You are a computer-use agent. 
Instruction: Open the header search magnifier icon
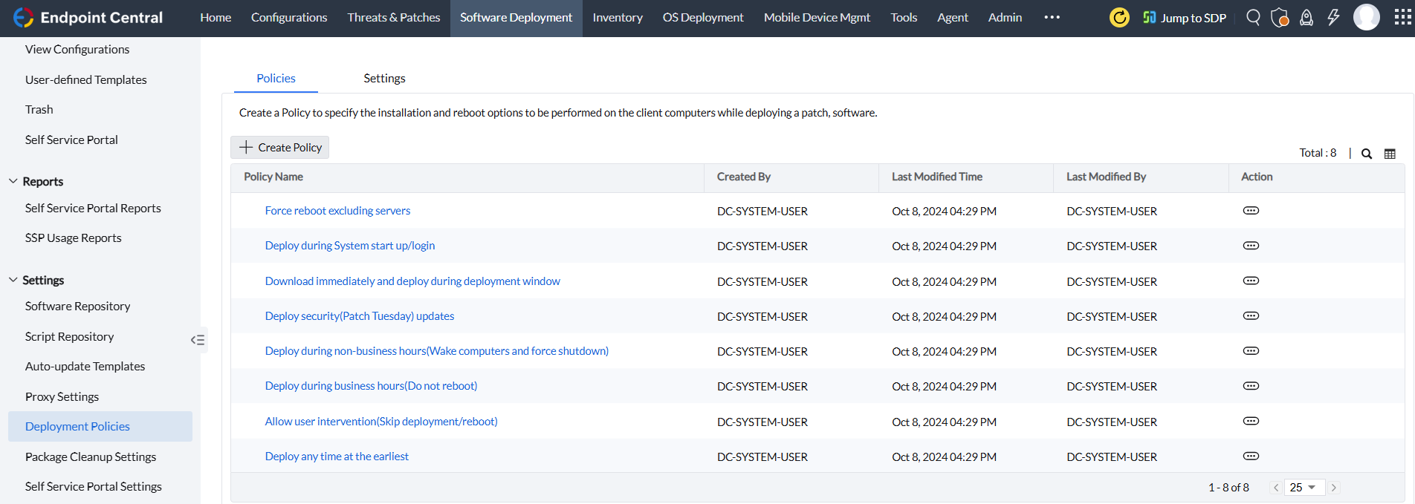pyautogui.click(x=1253, y=17)
